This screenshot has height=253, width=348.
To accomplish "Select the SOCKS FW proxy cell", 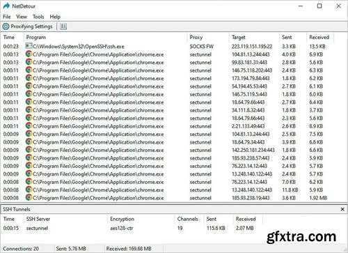I will click(202, 47).
